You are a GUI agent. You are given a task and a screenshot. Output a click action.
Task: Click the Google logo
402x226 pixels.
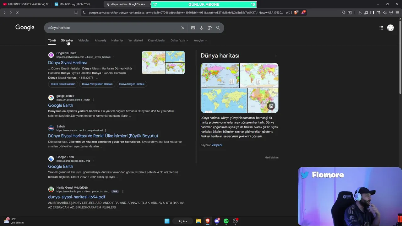pos(25,27)
